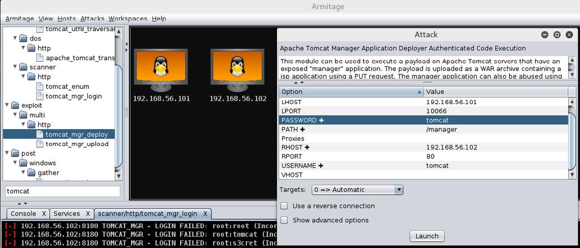Open the Workspaces menu
The height and width of the screenshot is (248, 580).
pos(127,19)
